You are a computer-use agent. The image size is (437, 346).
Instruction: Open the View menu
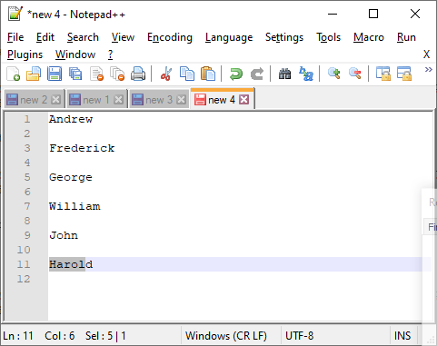tap(123, 37)
